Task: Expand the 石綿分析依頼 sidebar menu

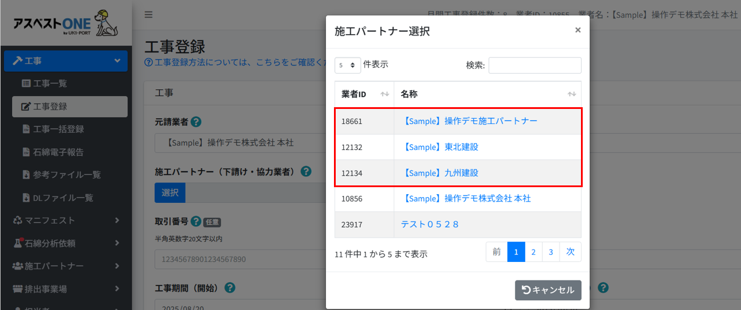Action: pyautogui.click(x=66, y=243)
